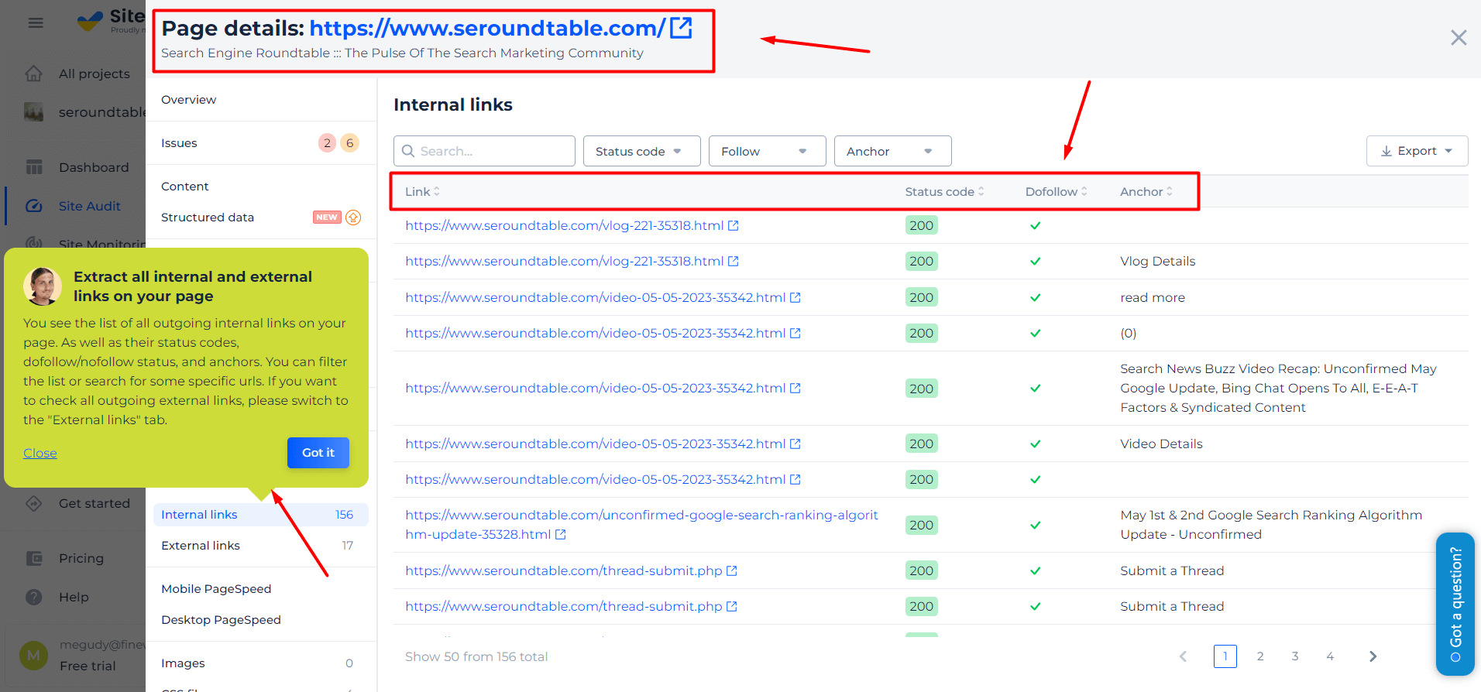Click the Free trial label
Screen dimensions: 1481x692
pyautogui.click(x=88, y=666)
